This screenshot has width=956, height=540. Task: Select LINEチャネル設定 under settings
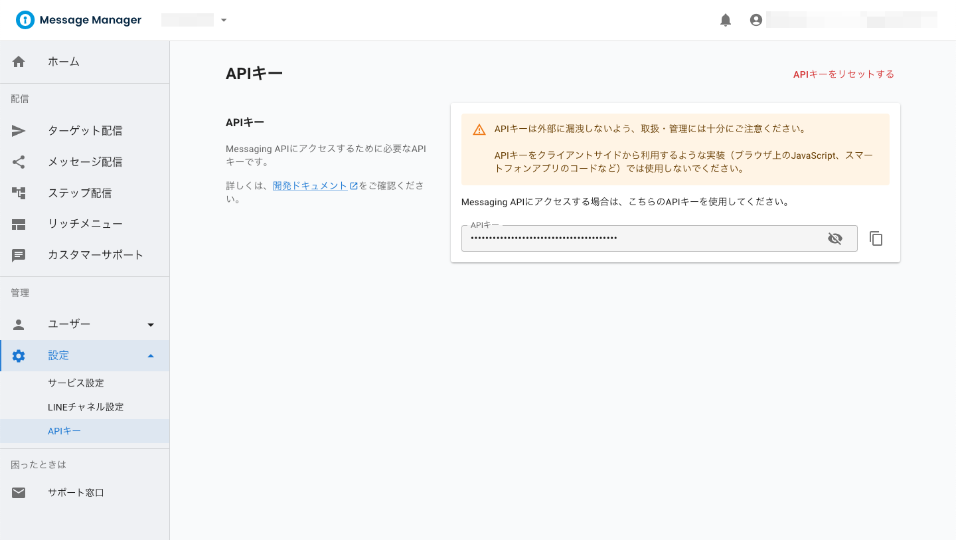(x=84, y=407)
